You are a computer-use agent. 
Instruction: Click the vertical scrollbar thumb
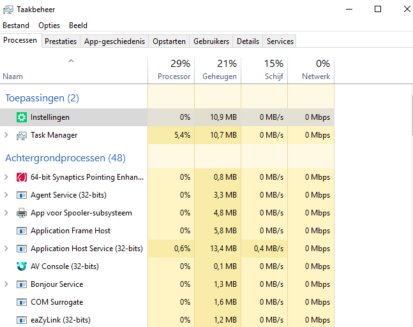412,115
